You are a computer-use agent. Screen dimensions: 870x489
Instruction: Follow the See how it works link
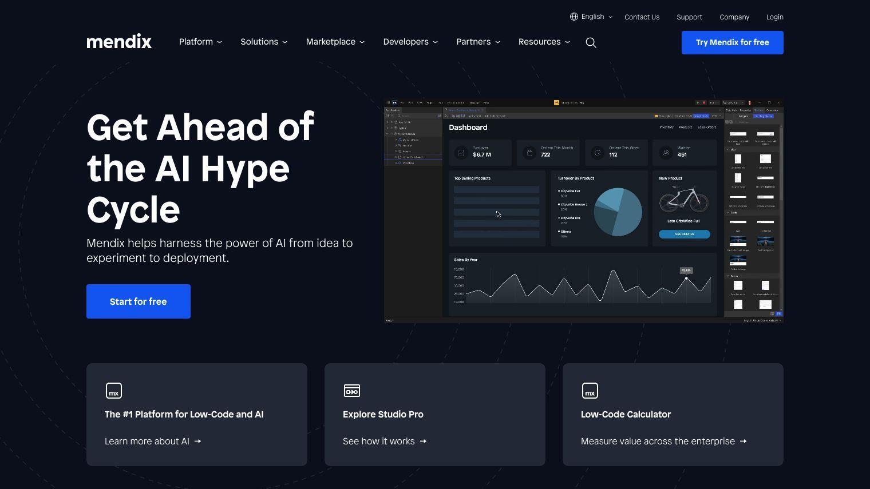385,441
